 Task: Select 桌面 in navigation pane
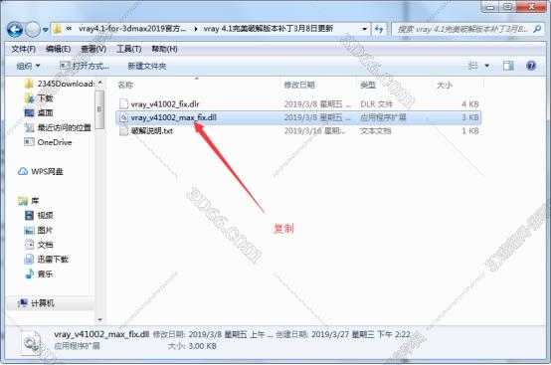click(x=45, y=112)
